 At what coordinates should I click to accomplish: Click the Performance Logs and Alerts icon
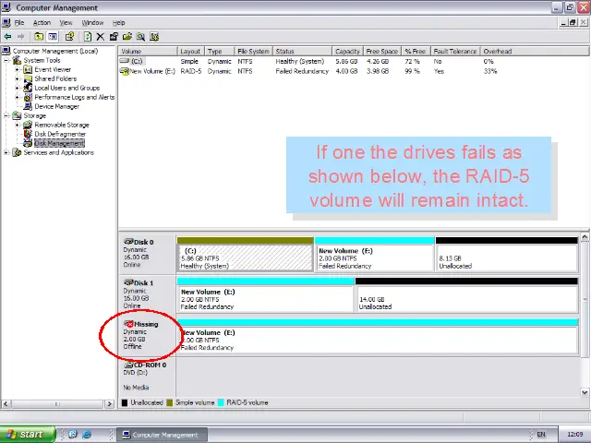[x=28, y=97]
